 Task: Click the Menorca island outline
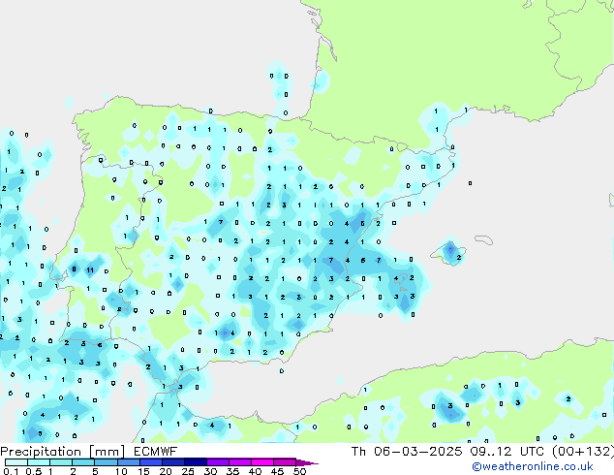click(483, 239)
